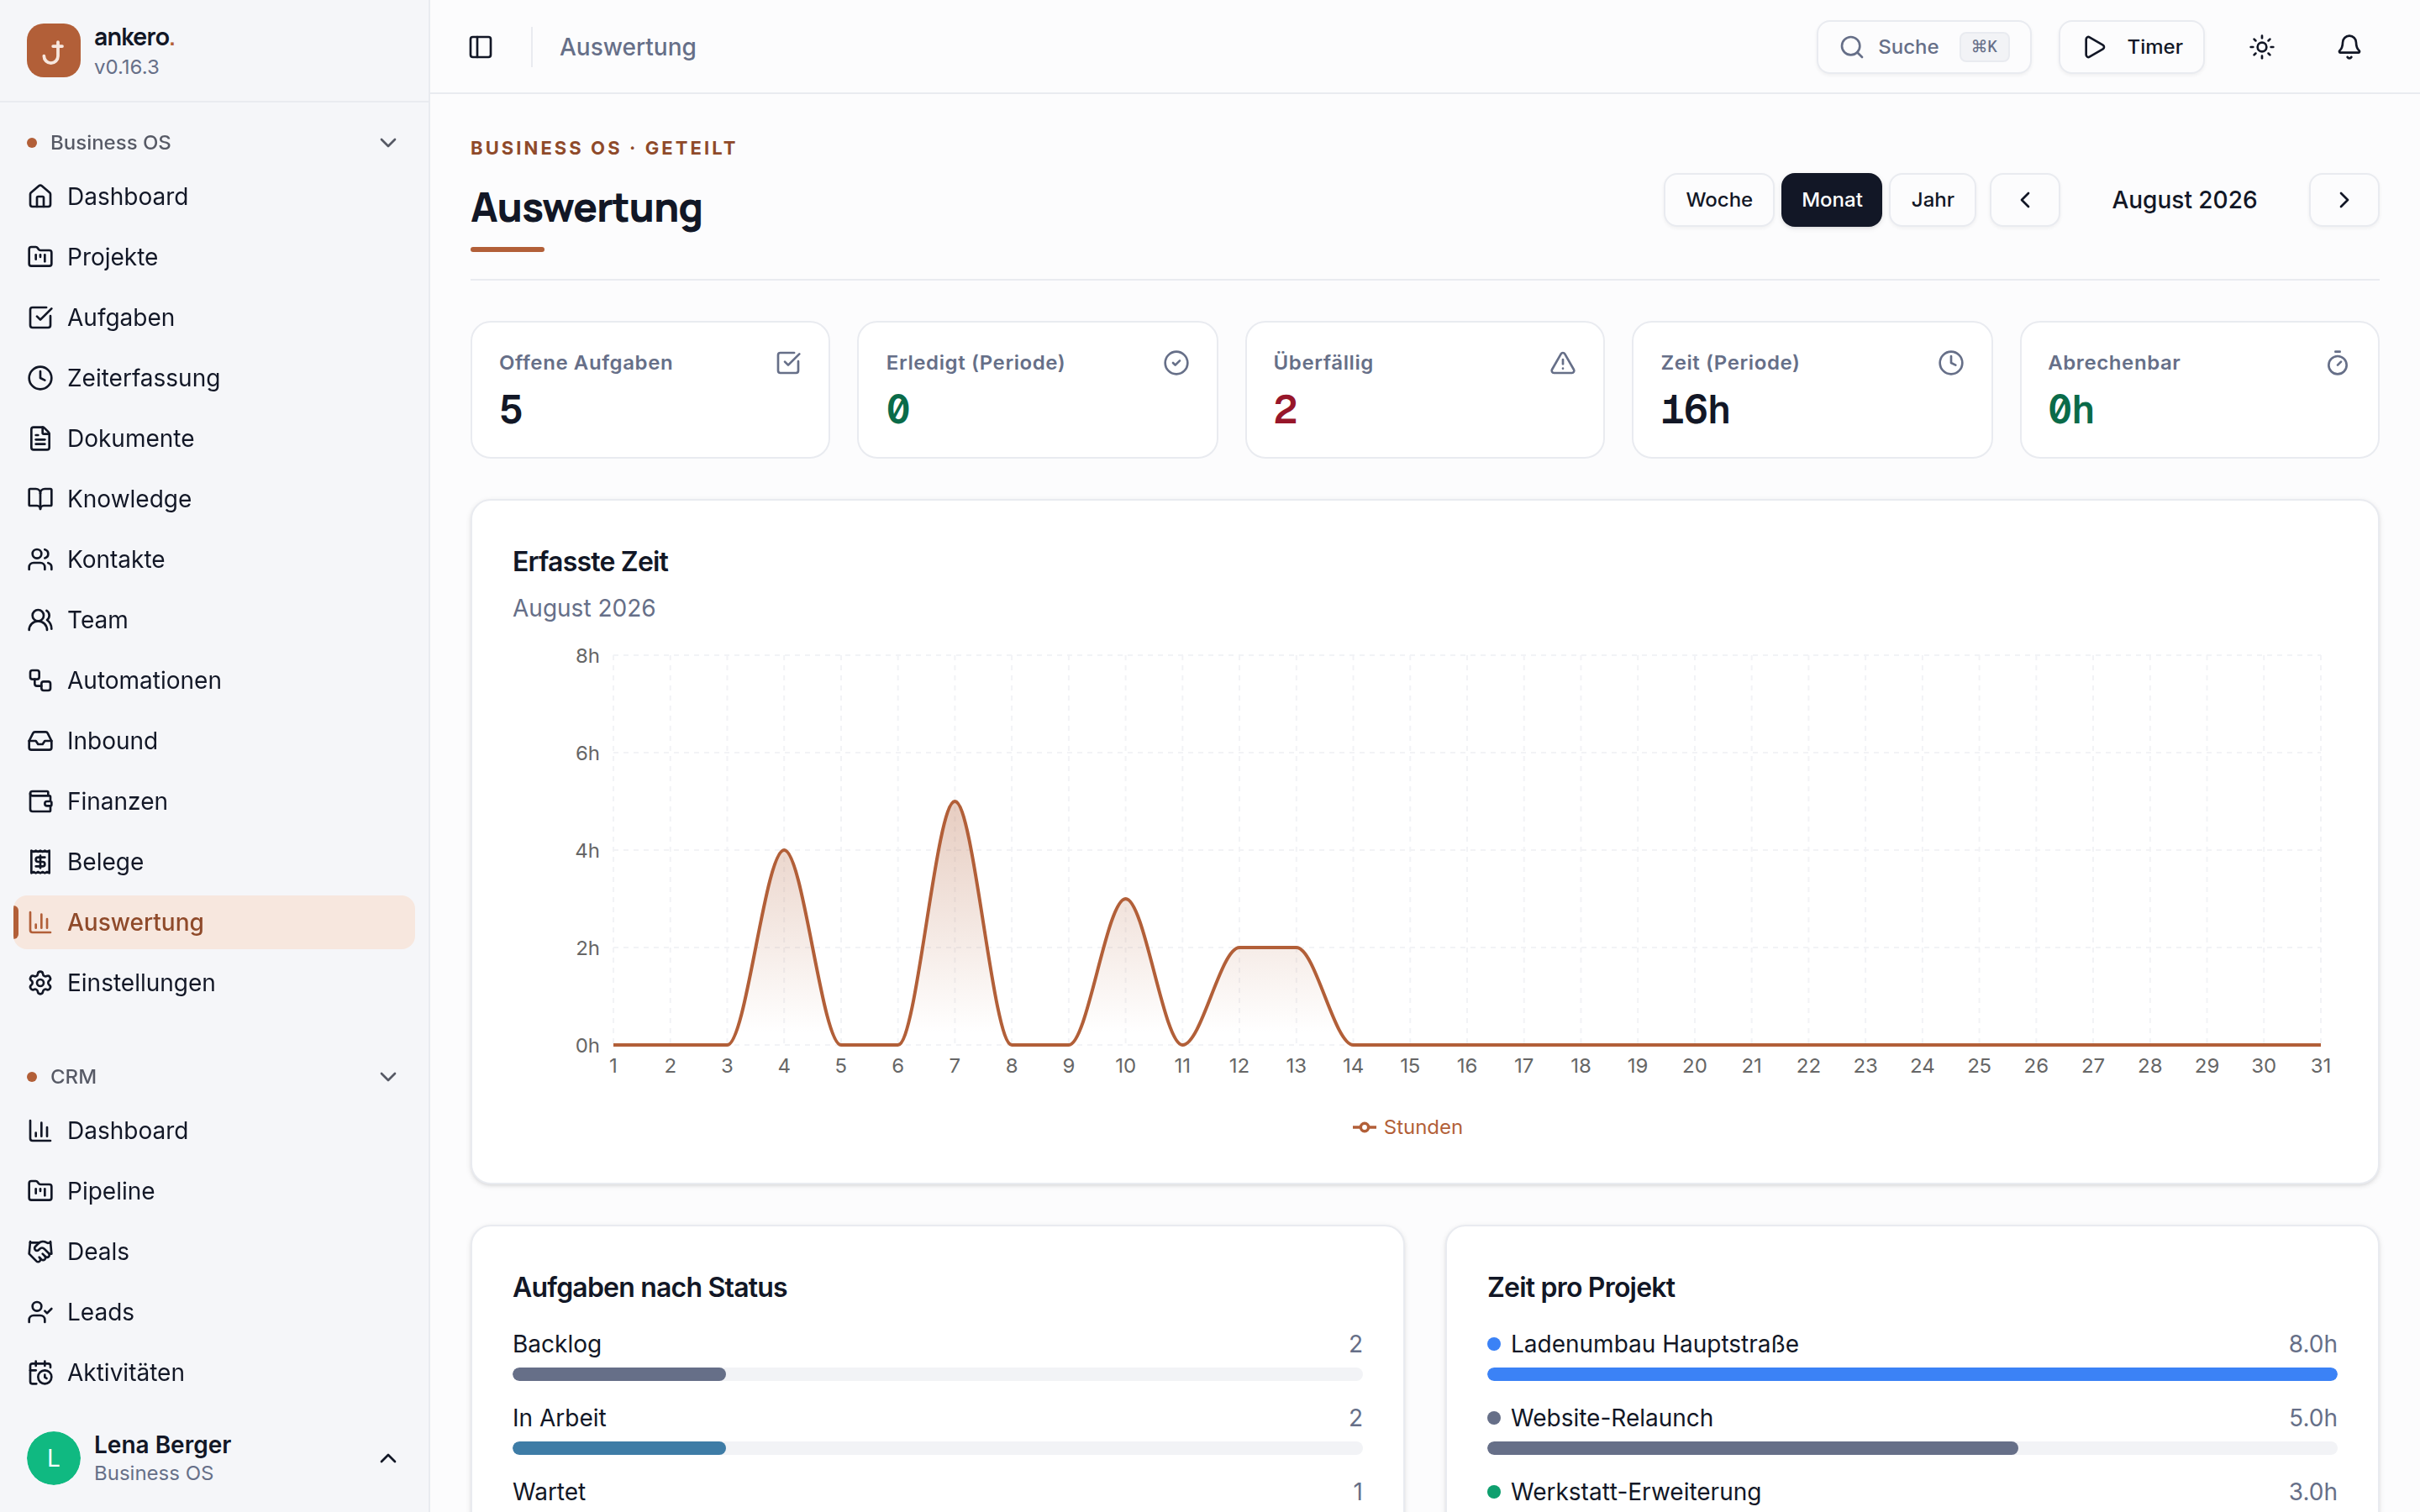Click the Suche search field
The height and width of the screenshot is (1512, 2420).
(1923, 47)
